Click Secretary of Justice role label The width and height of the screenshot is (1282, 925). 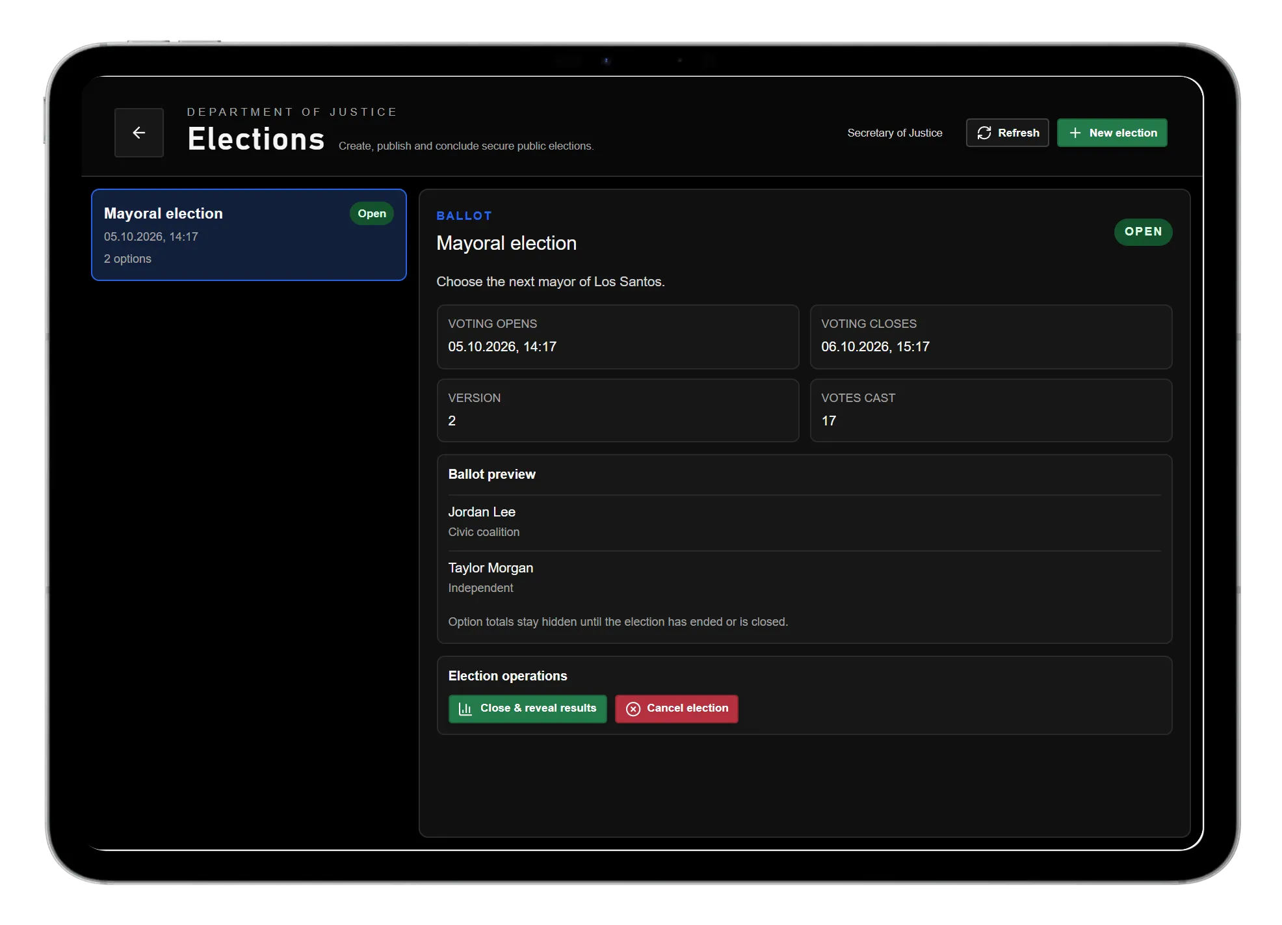click(x=895, y=133)
